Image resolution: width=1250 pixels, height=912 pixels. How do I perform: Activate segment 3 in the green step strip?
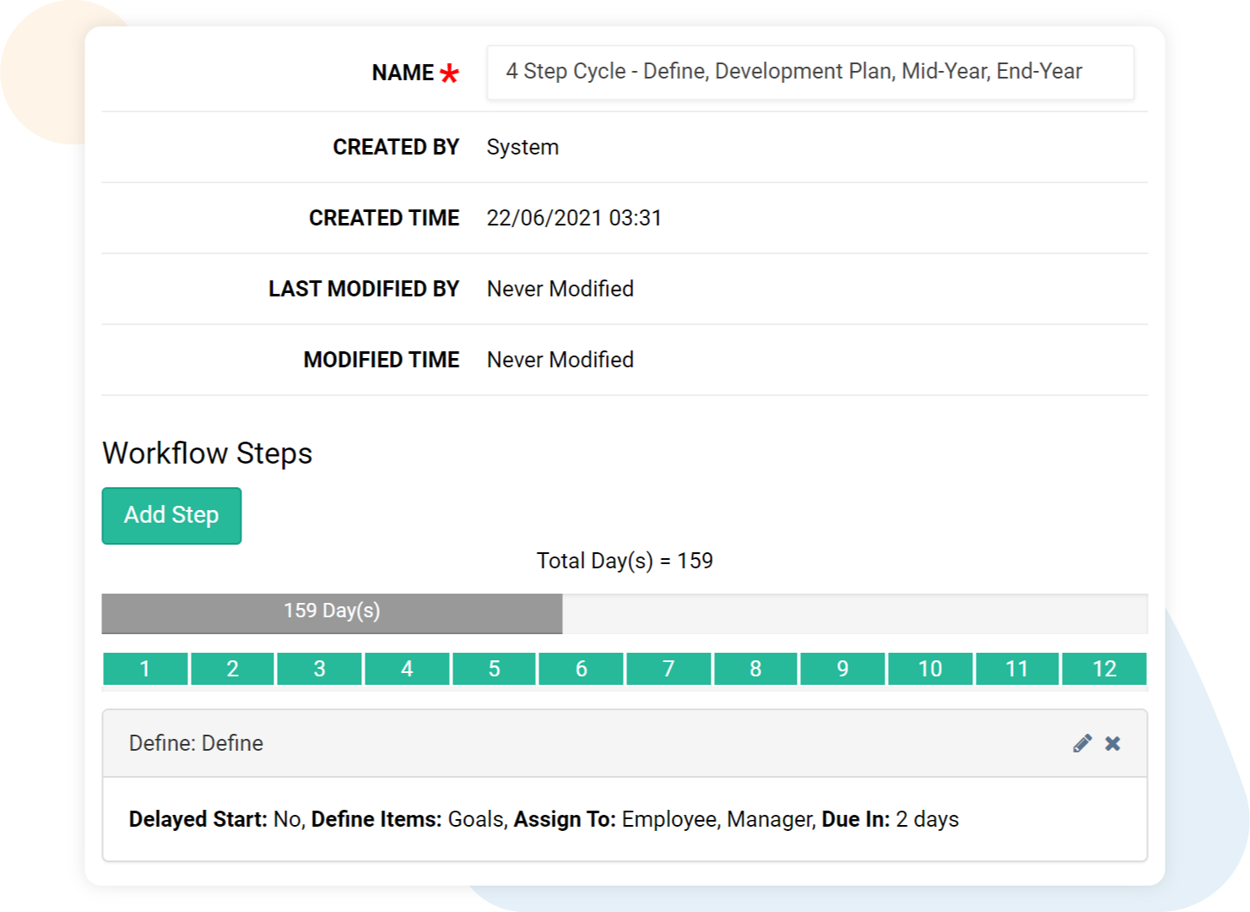[319, 669]
